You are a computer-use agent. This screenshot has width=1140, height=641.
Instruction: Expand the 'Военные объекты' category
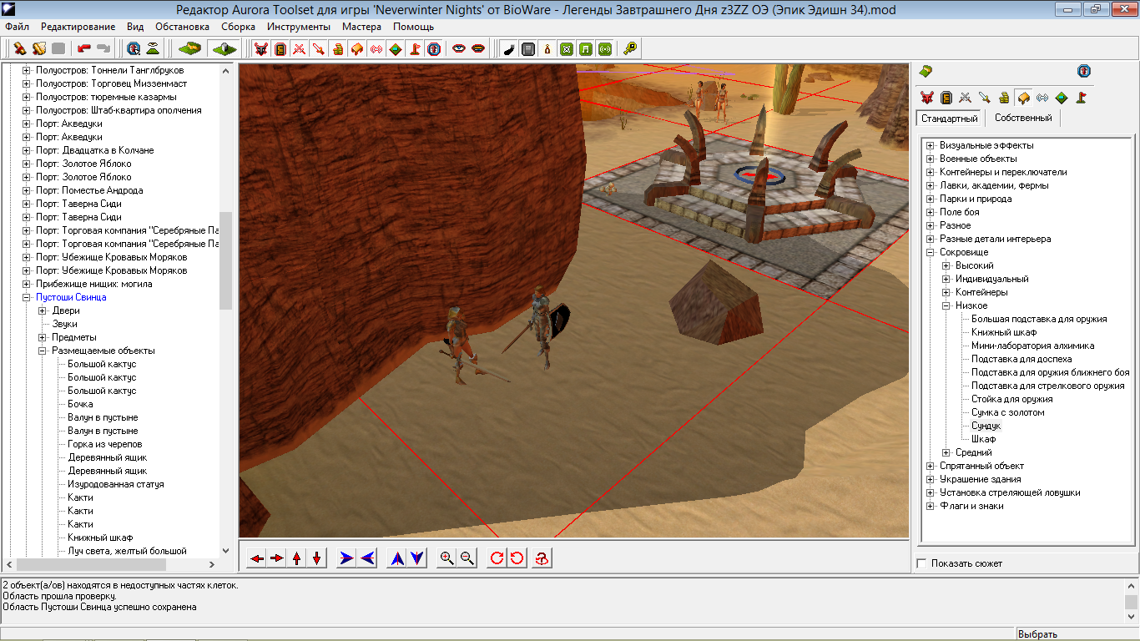tap(930, 159)
